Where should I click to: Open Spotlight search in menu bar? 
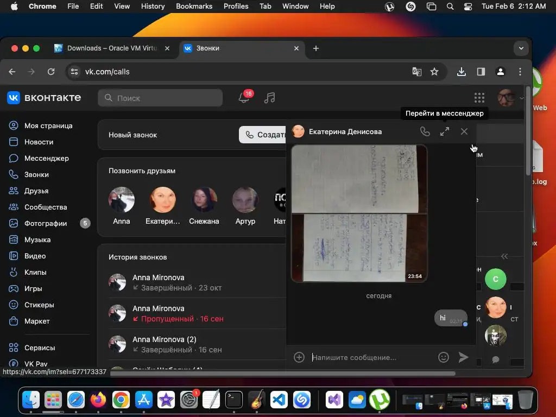pyautogui.click(x=450, y=6)
